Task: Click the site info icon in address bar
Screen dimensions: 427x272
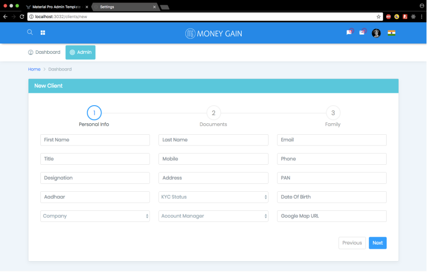Action: point(32,17)
